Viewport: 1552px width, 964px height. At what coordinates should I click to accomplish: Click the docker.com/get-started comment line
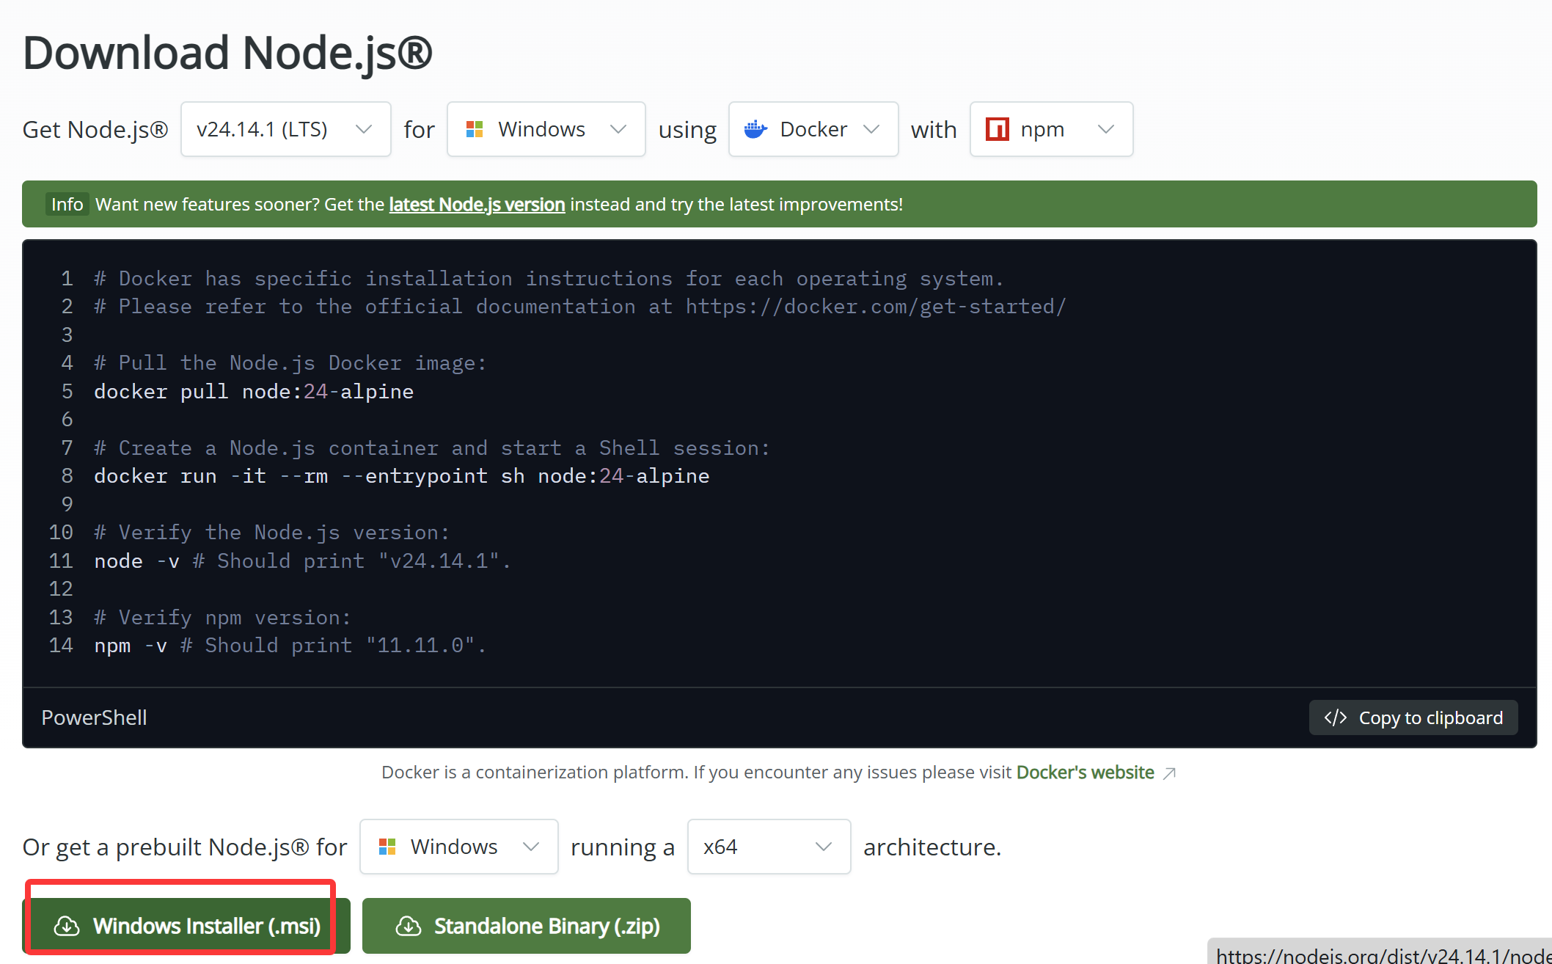click(580, 307)
